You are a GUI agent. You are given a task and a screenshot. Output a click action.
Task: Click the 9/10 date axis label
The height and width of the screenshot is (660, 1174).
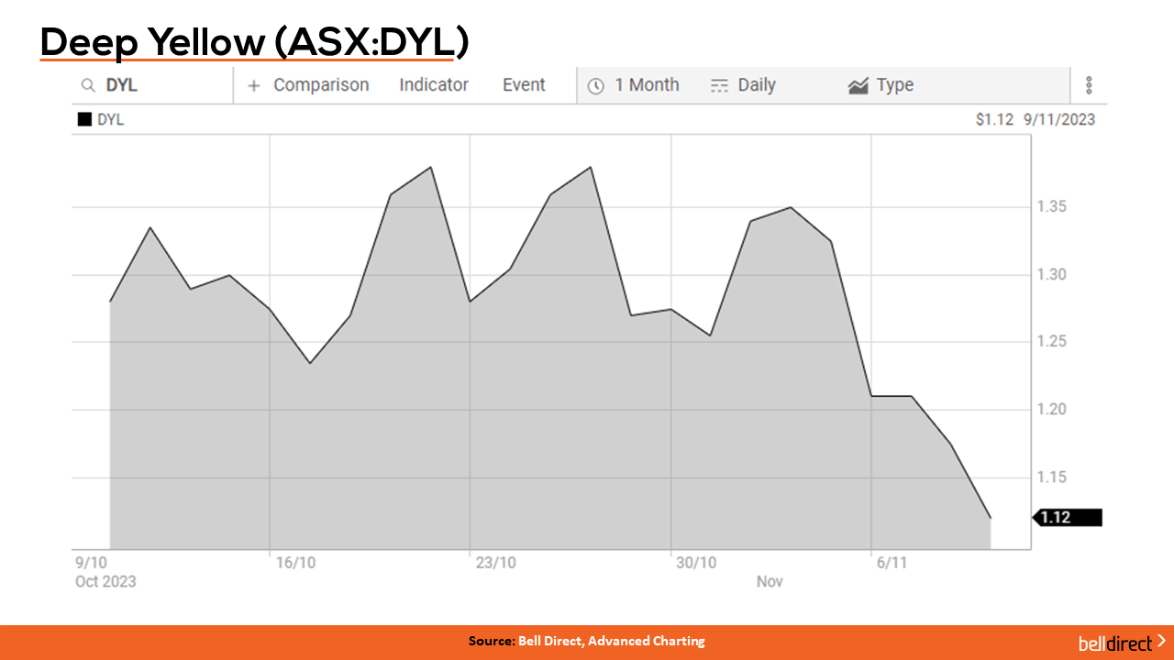click(x=90, y=563)
